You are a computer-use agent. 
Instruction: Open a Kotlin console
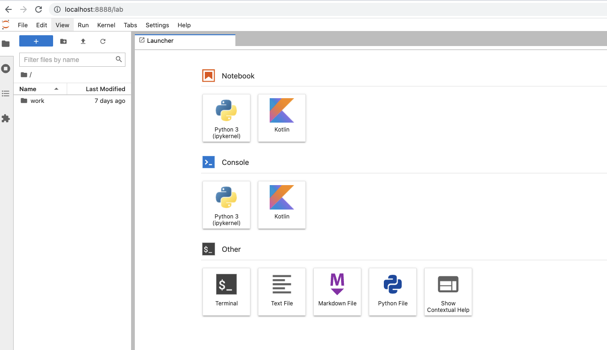[282, 205]
